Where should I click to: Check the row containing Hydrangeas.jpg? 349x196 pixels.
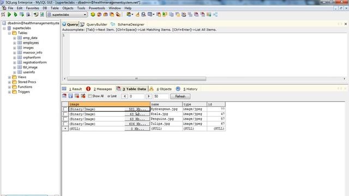pyautogui.click(x=65, y=109)
